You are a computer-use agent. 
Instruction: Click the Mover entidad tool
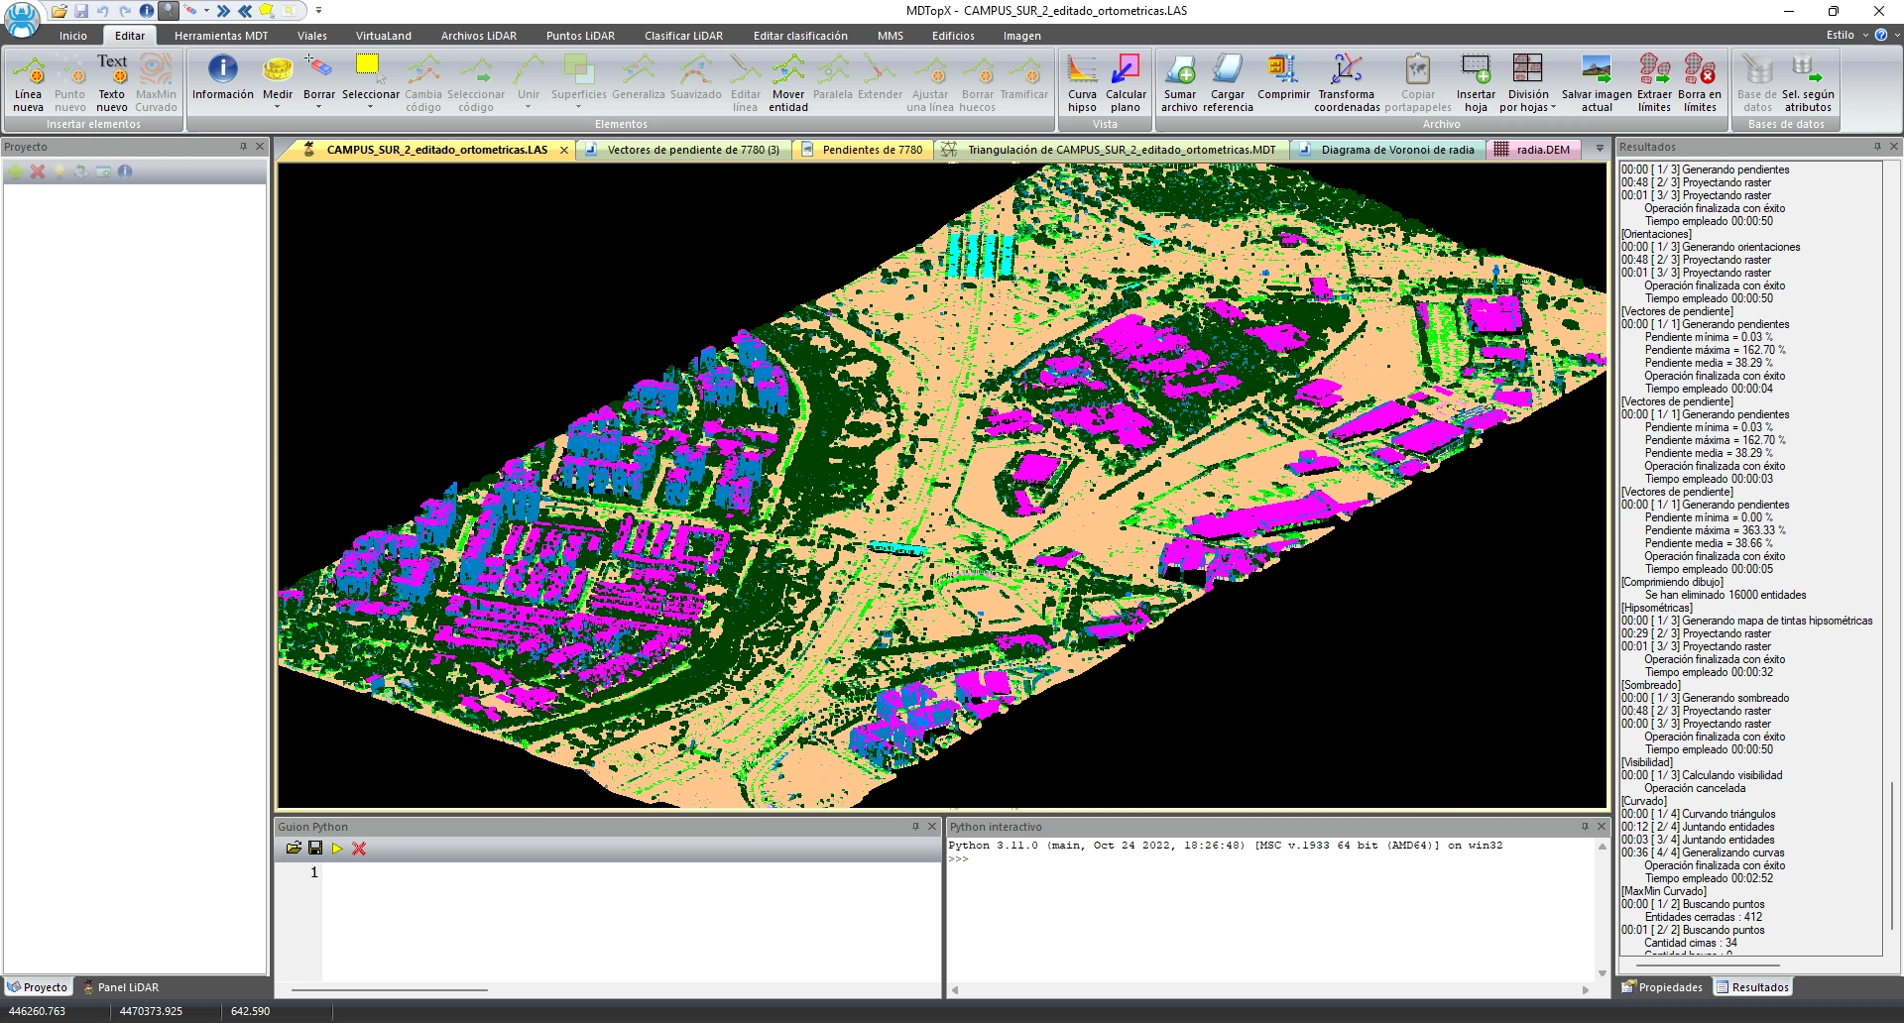[788, 83]
